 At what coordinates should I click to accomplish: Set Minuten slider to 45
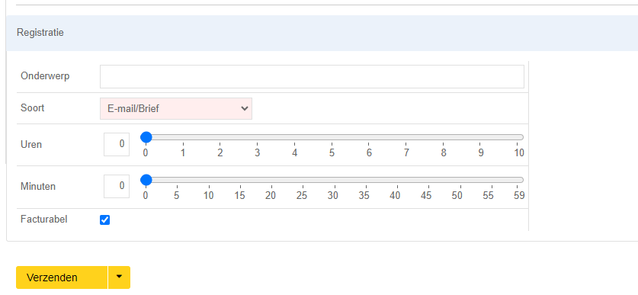426,180
